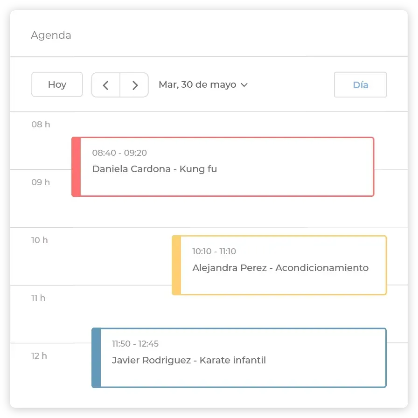Open the Mar, 30 de mayo date dropdown

pyautogui.click(x=203, y=85)
